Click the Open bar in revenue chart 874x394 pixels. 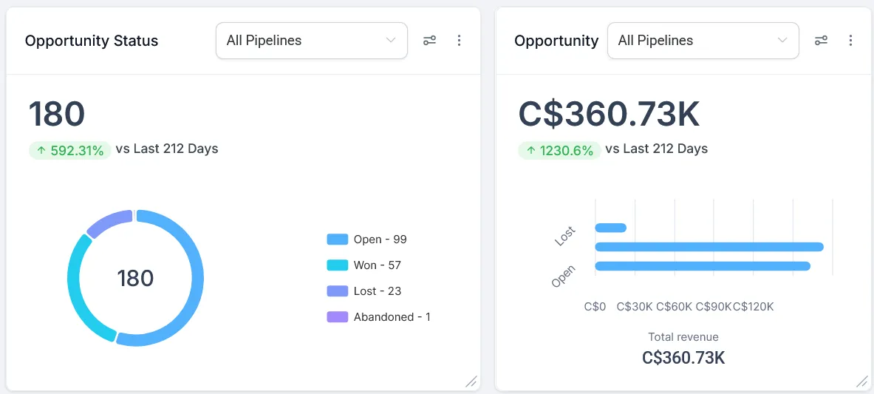pyautogui.click(x=702, y=266)
